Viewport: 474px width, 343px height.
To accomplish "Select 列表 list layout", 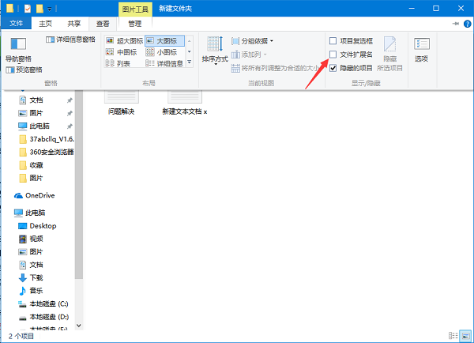I will [118, 63].
